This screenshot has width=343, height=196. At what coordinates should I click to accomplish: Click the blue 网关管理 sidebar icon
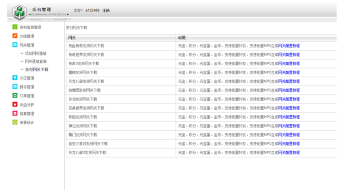(x=15, y=45)
